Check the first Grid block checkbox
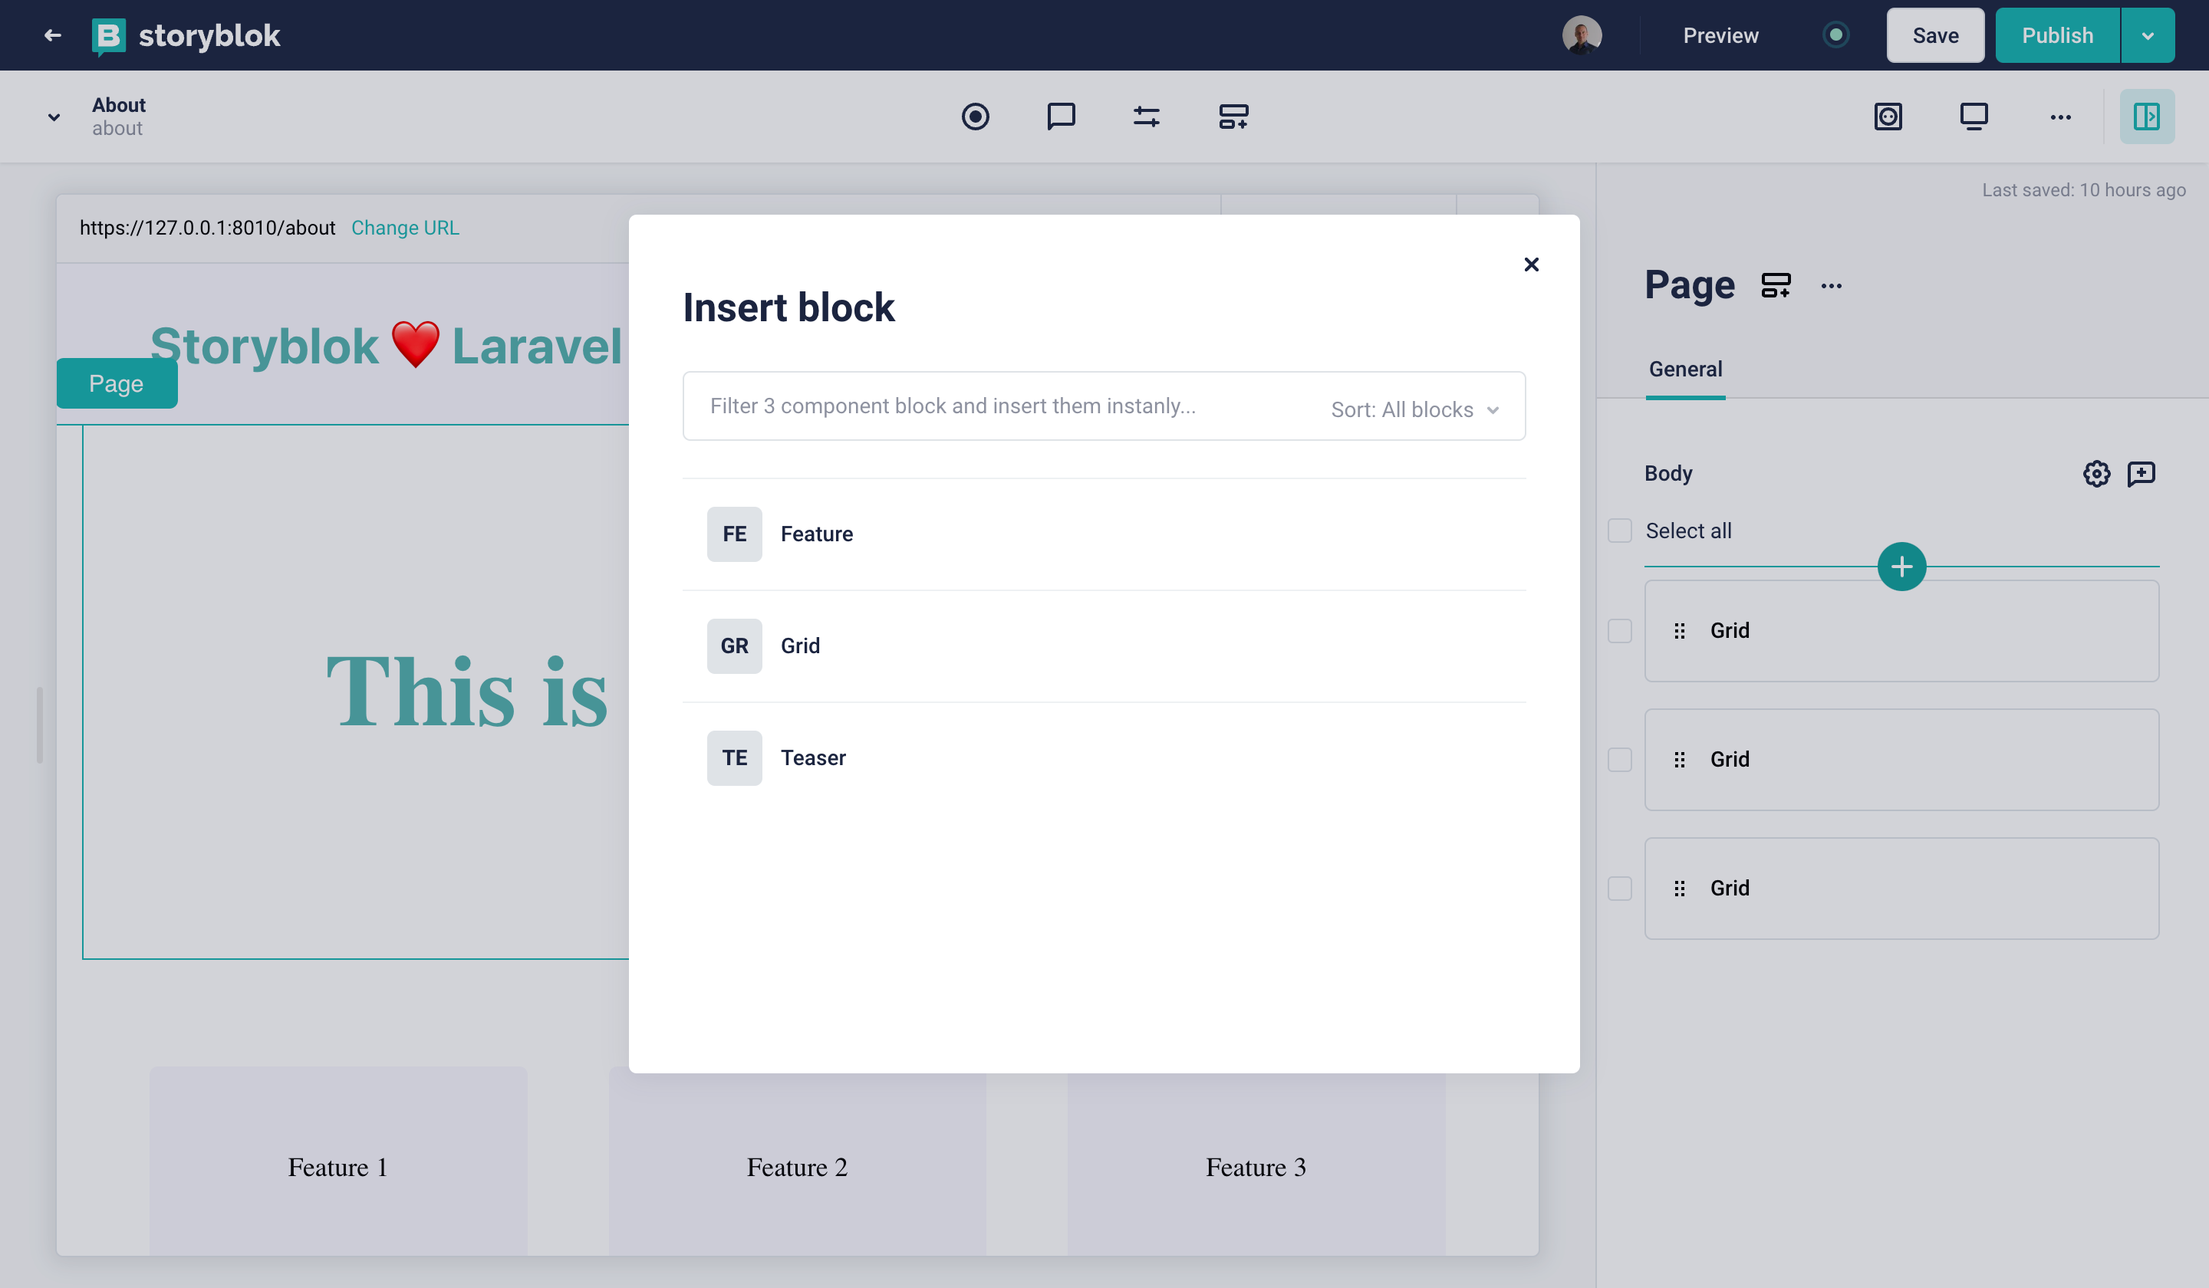Viewport: 2209px width, 1288px height. pos(1619,631)
